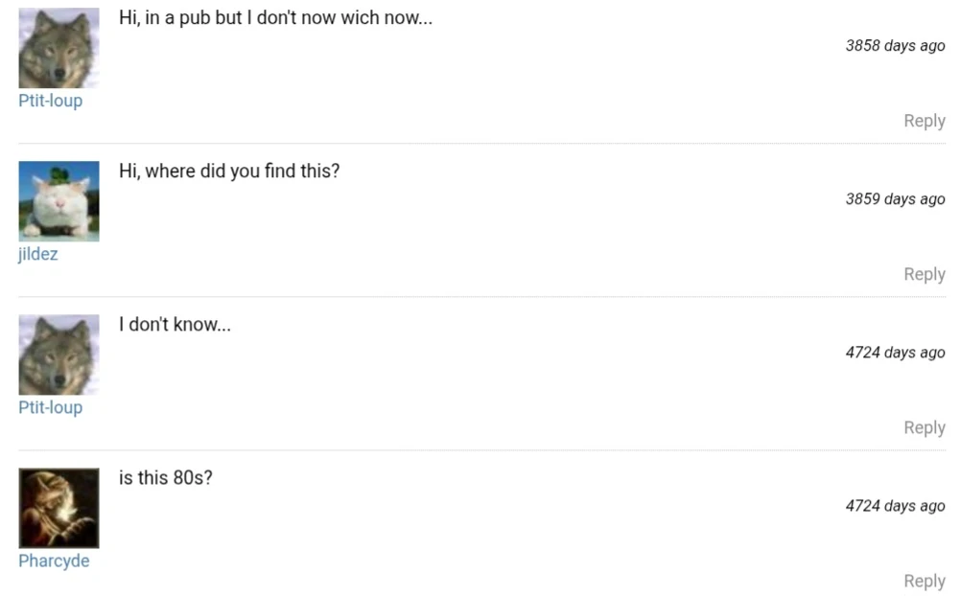This screenshot has width=960, height=596.
Task: Click the "3858 days ago" timestamp
Action: (x=895, y=46)
